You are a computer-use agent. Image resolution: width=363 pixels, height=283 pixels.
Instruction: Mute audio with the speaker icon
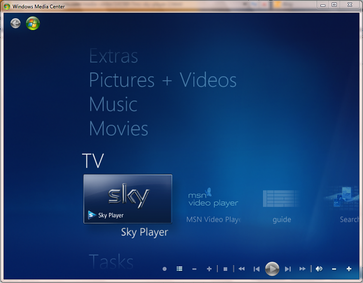[319, 268]
